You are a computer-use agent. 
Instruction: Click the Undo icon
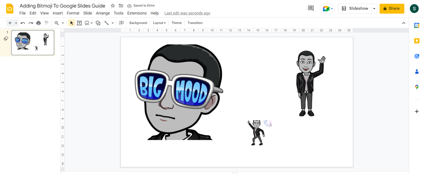23,23
